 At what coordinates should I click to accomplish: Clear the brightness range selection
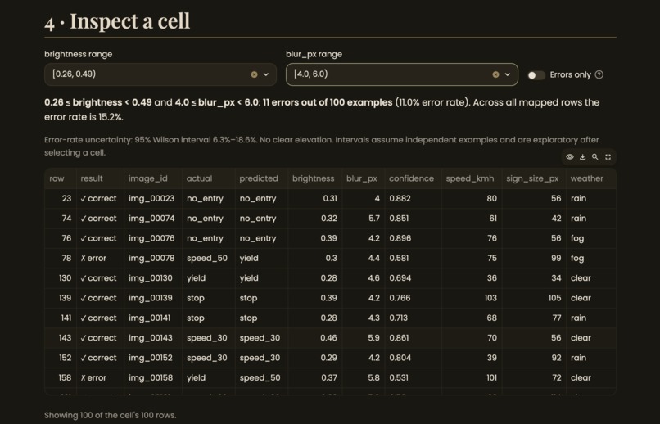[x=254, y=74]
